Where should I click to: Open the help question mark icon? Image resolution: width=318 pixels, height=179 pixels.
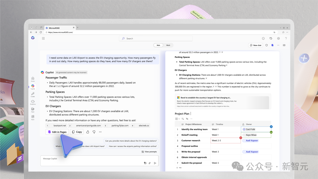[x=286, y=39]
